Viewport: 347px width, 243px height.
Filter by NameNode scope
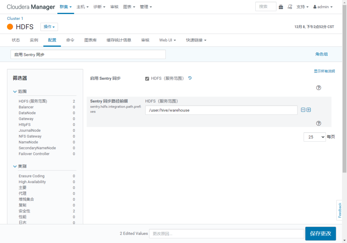click(47, 142)
